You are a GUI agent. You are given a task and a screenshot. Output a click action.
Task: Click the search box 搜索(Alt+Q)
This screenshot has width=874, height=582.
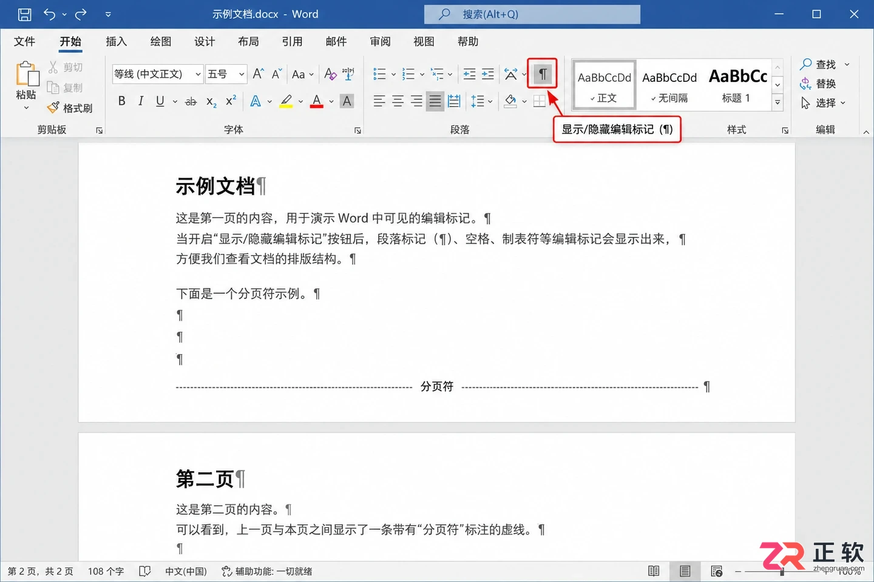532,14
